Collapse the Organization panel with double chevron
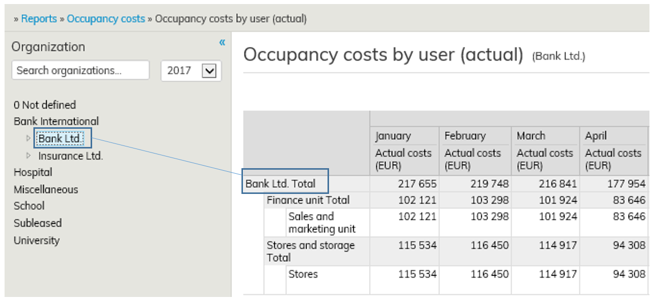653x301 pixels. 222,43
